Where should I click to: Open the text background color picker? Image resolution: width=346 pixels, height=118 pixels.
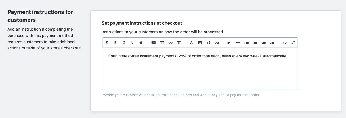pos(200,43)
